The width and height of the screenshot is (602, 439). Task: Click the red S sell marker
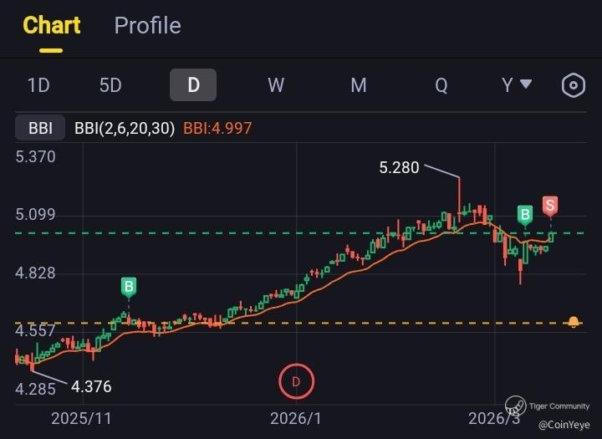(549, 205)
